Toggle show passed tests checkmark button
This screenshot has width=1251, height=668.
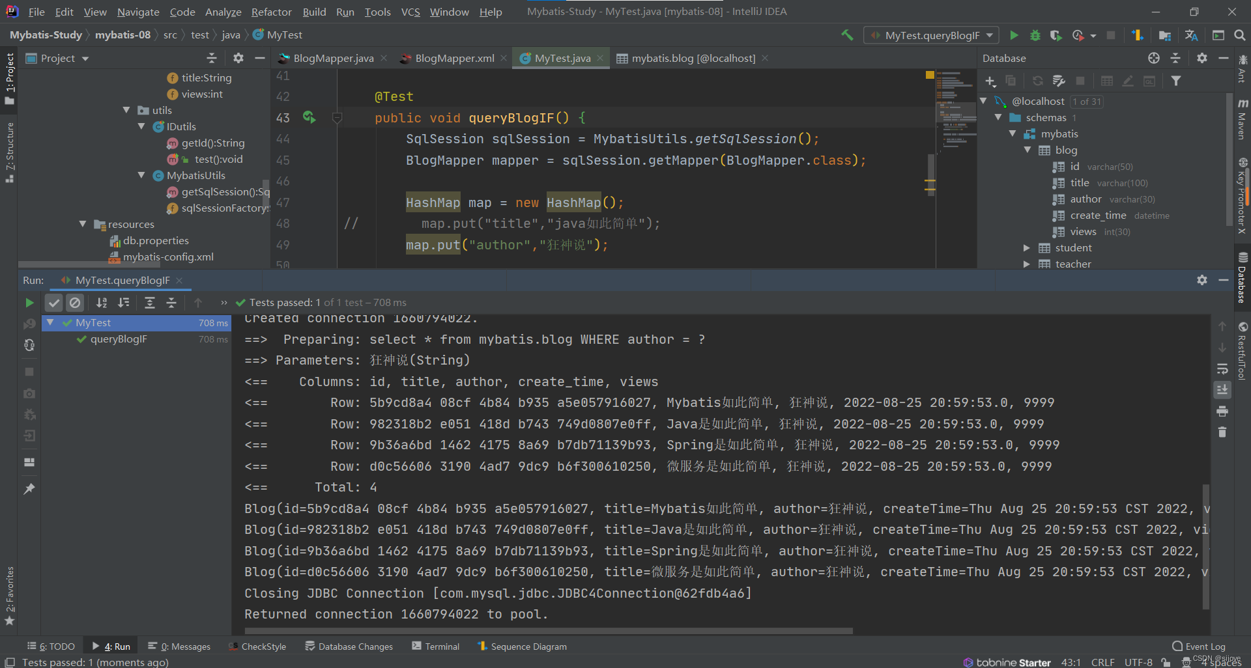click(x=54, y=303)
